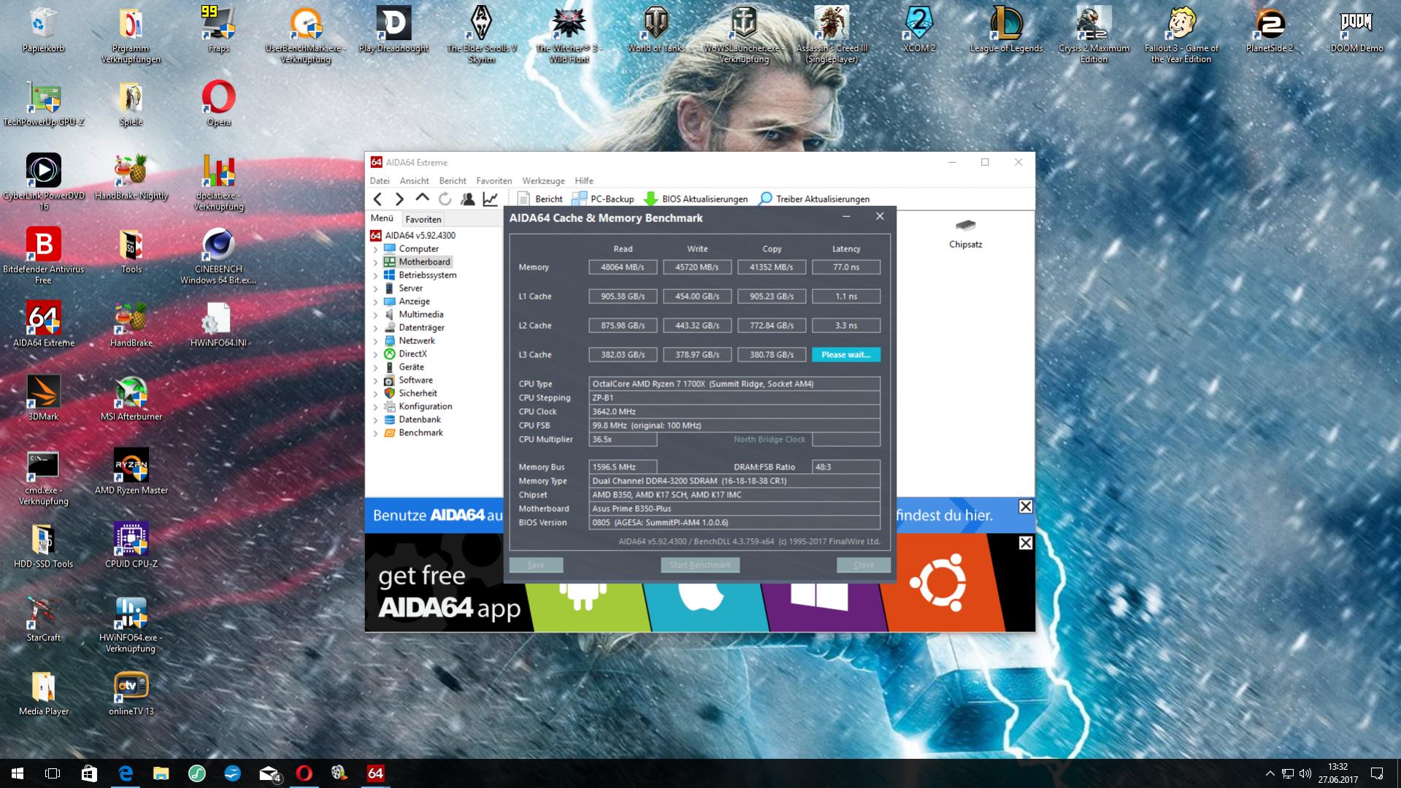
Task: Open the Favoriten menu in menu bar
Action: pos(494,180)
